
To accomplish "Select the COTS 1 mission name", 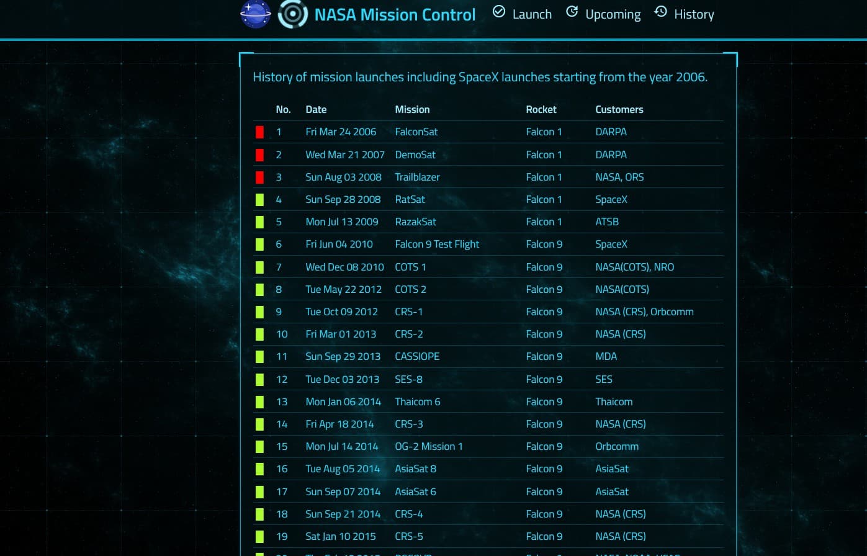I will [x=410, y=267].
